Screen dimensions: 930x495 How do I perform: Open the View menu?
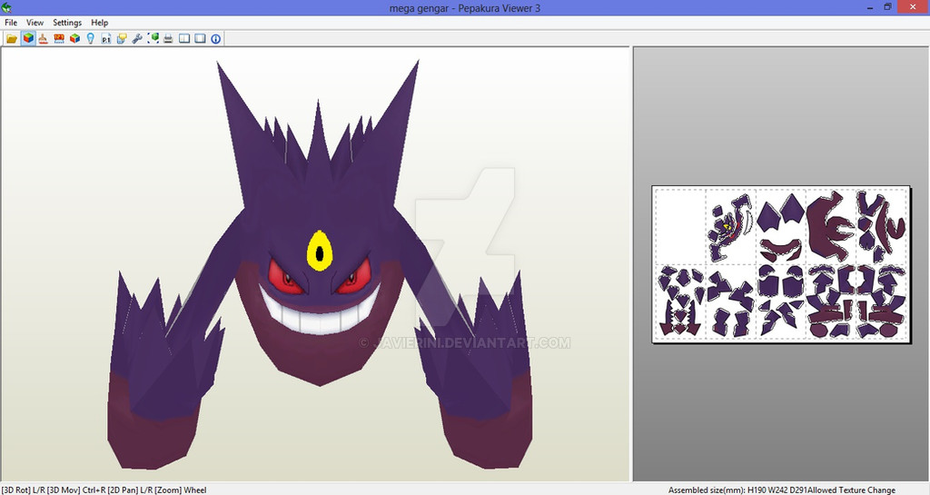click(x=35, y=23)
